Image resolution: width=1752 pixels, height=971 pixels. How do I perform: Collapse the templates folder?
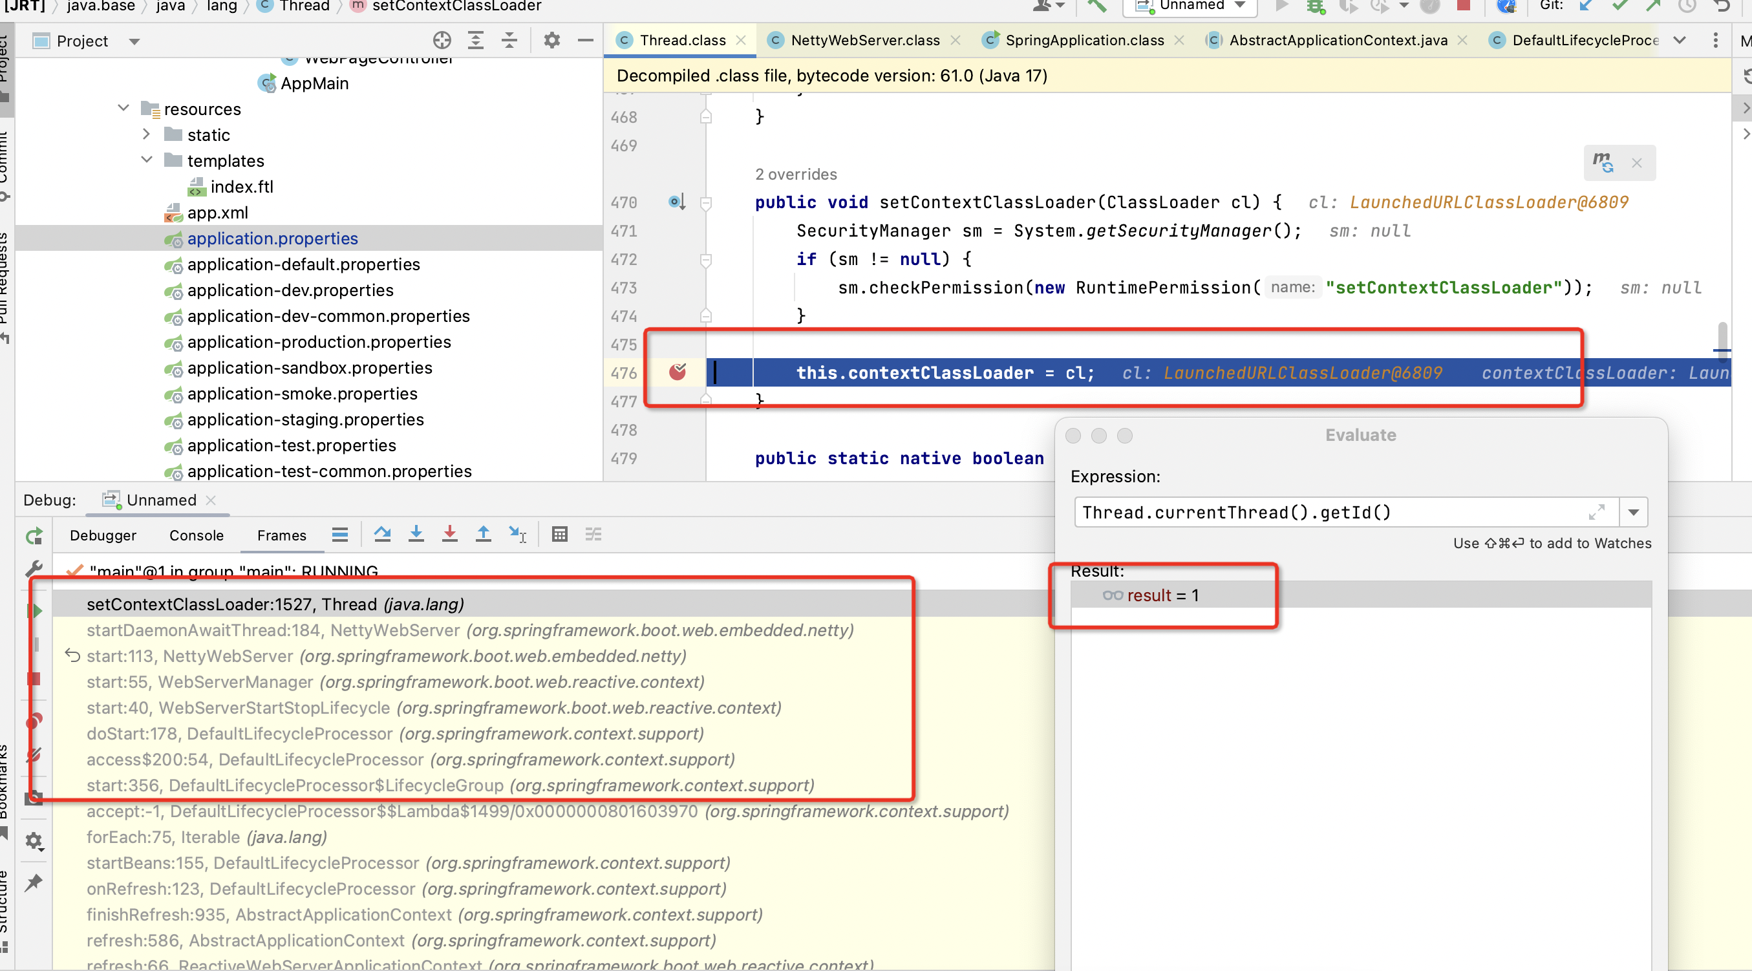(x=146, y=160)
